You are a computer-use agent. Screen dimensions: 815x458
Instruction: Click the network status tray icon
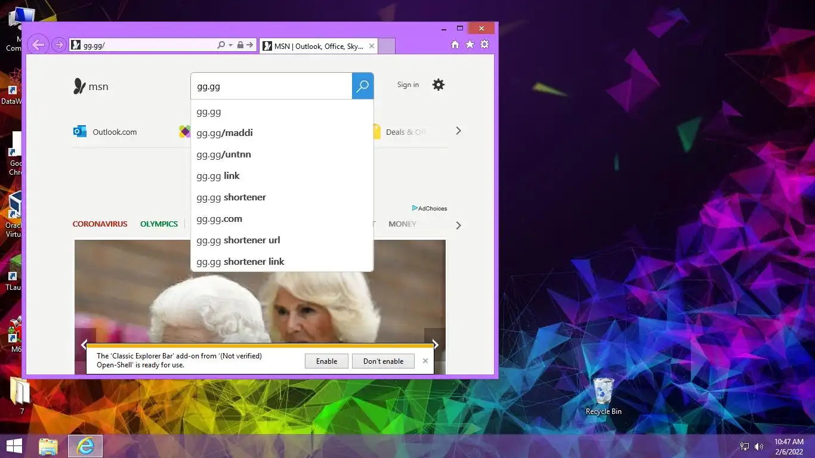point(745,447)
